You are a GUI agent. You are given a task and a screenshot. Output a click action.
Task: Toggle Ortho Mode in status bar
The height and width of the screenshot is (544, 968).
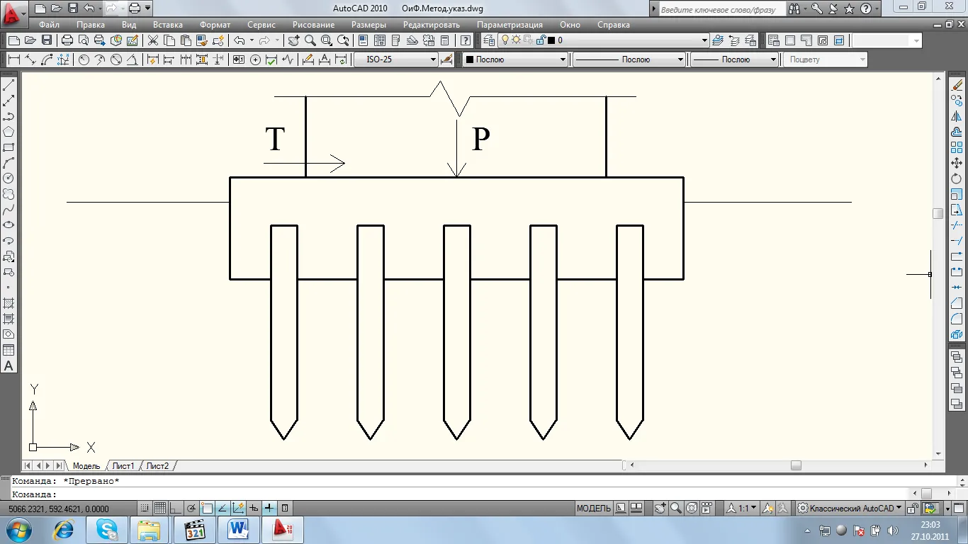(176, 508)
